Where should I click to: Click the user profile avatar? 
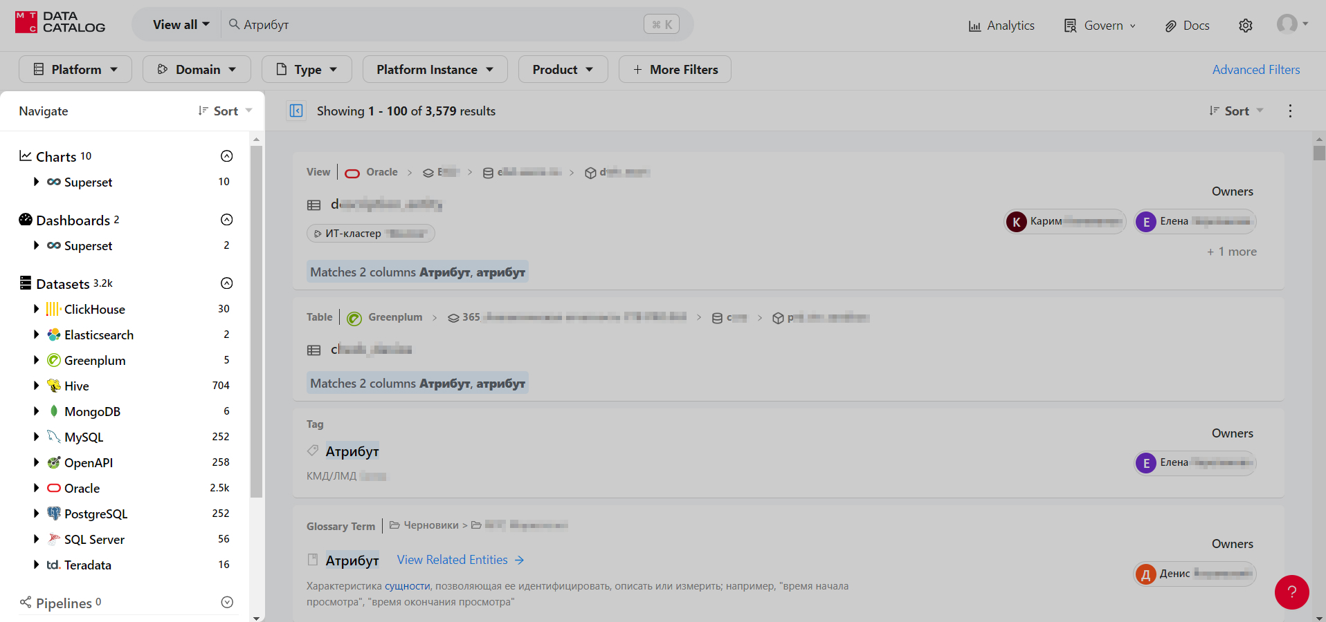[x=1287, y=24]
